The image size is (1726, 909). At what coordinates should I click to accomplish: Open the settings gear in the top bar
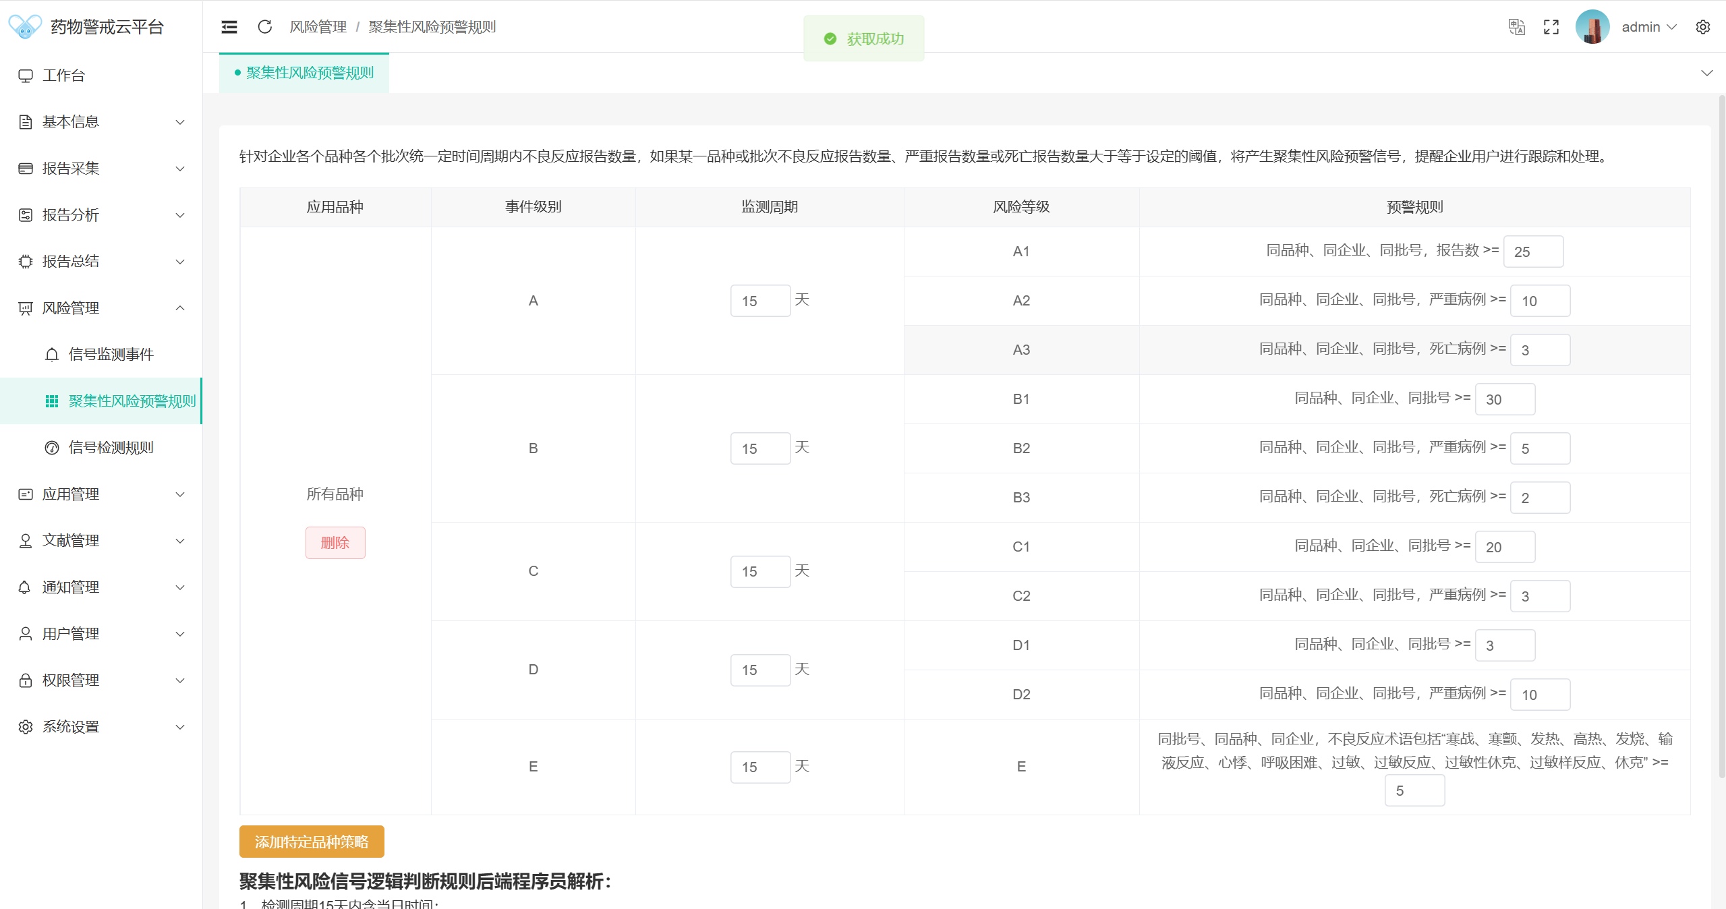coord(1702,27)
